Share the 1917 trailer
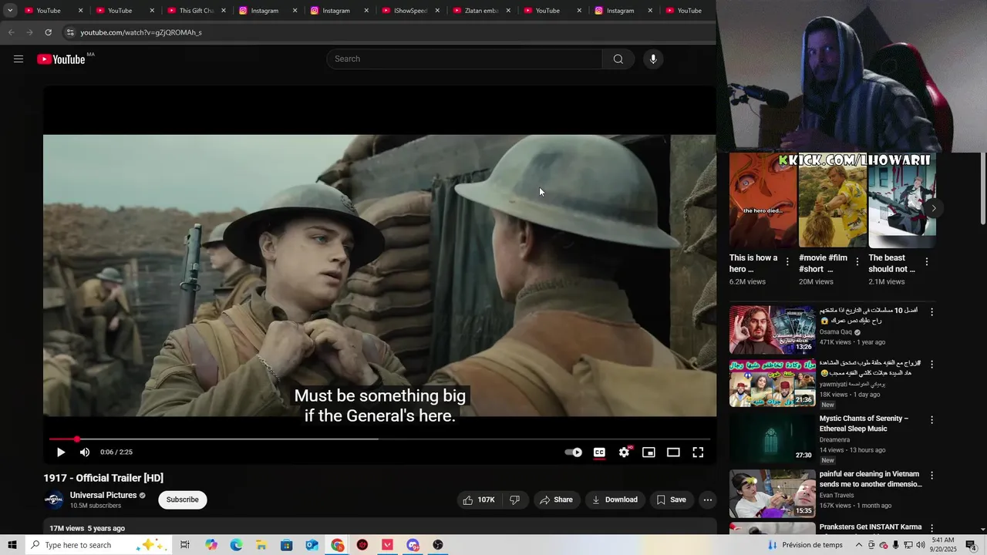The height and width of the screenshot is (555, 987). pos(556,499)
